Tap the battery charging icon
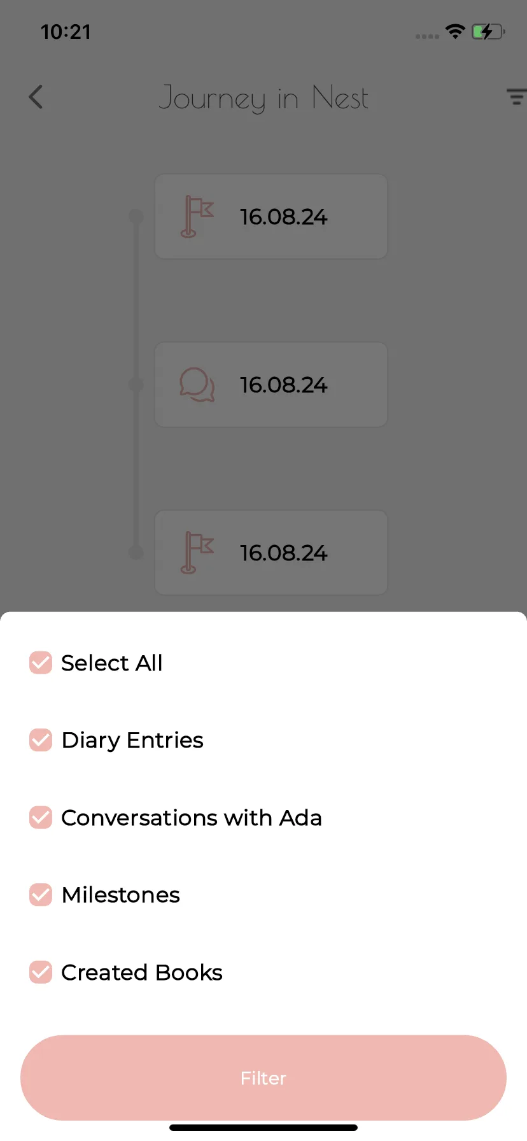The image size is (527, 1141). point(488,31)
